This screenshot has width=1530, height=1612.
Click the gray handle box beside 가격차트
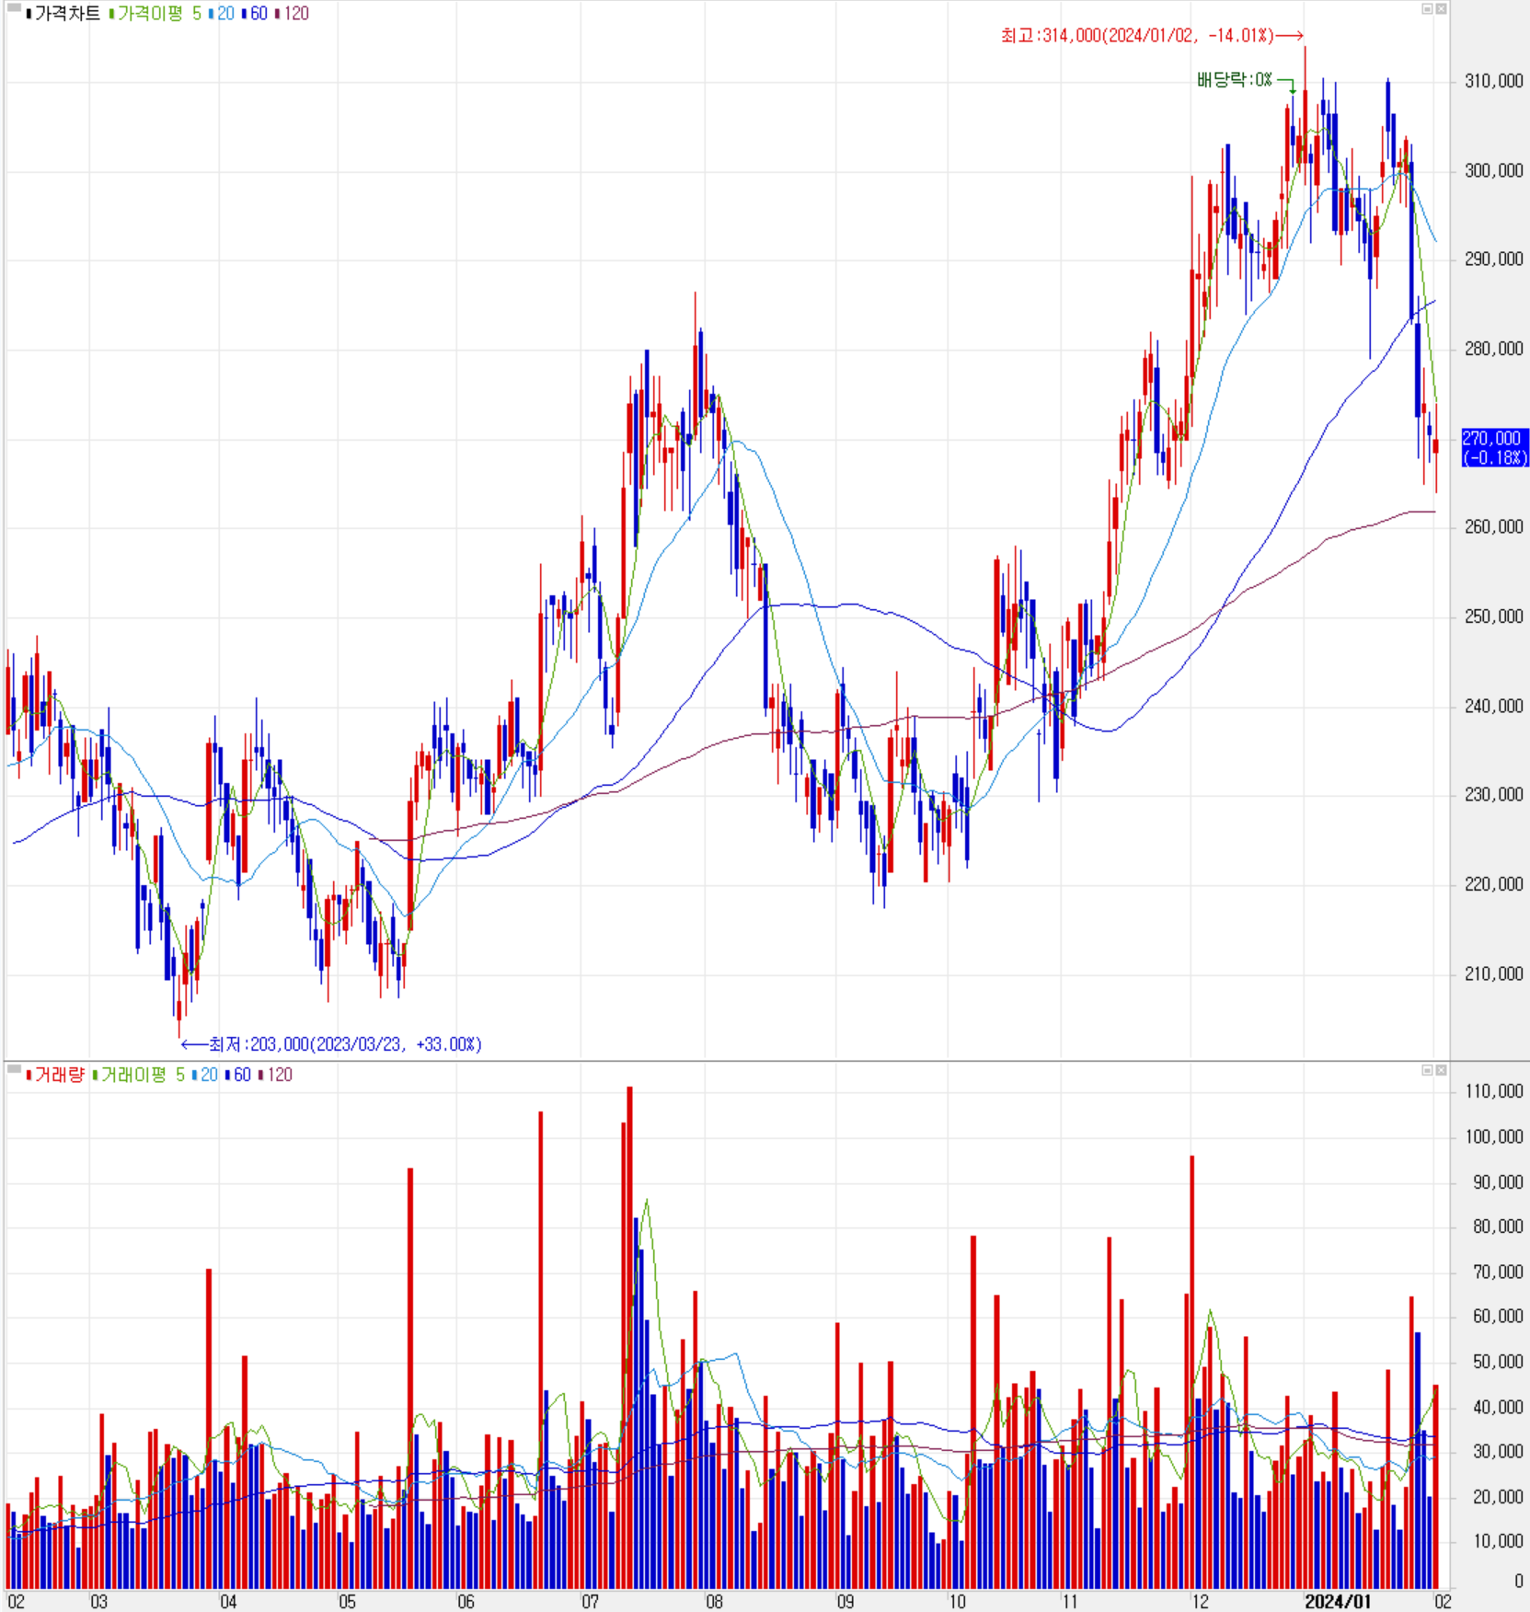[14, 8]
